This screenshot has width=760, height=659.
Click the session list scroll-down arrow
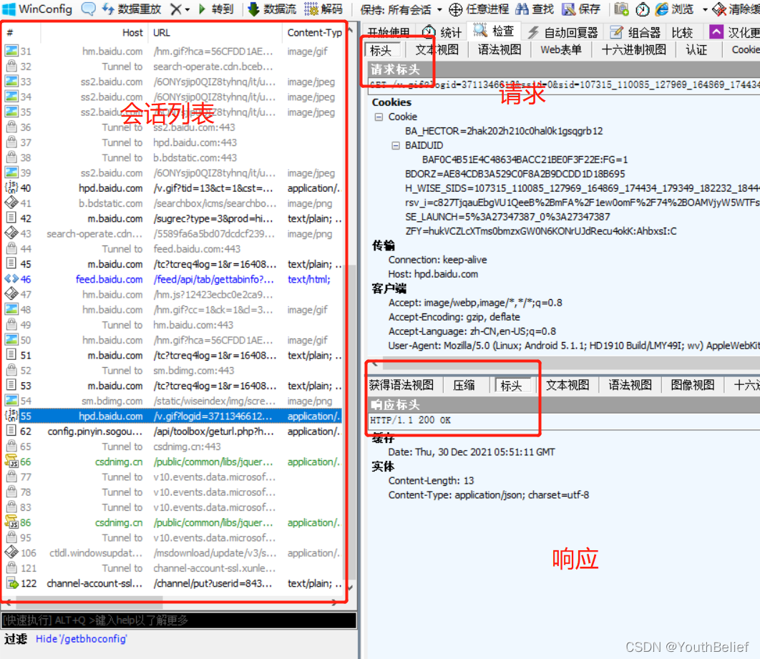point(351,587)
